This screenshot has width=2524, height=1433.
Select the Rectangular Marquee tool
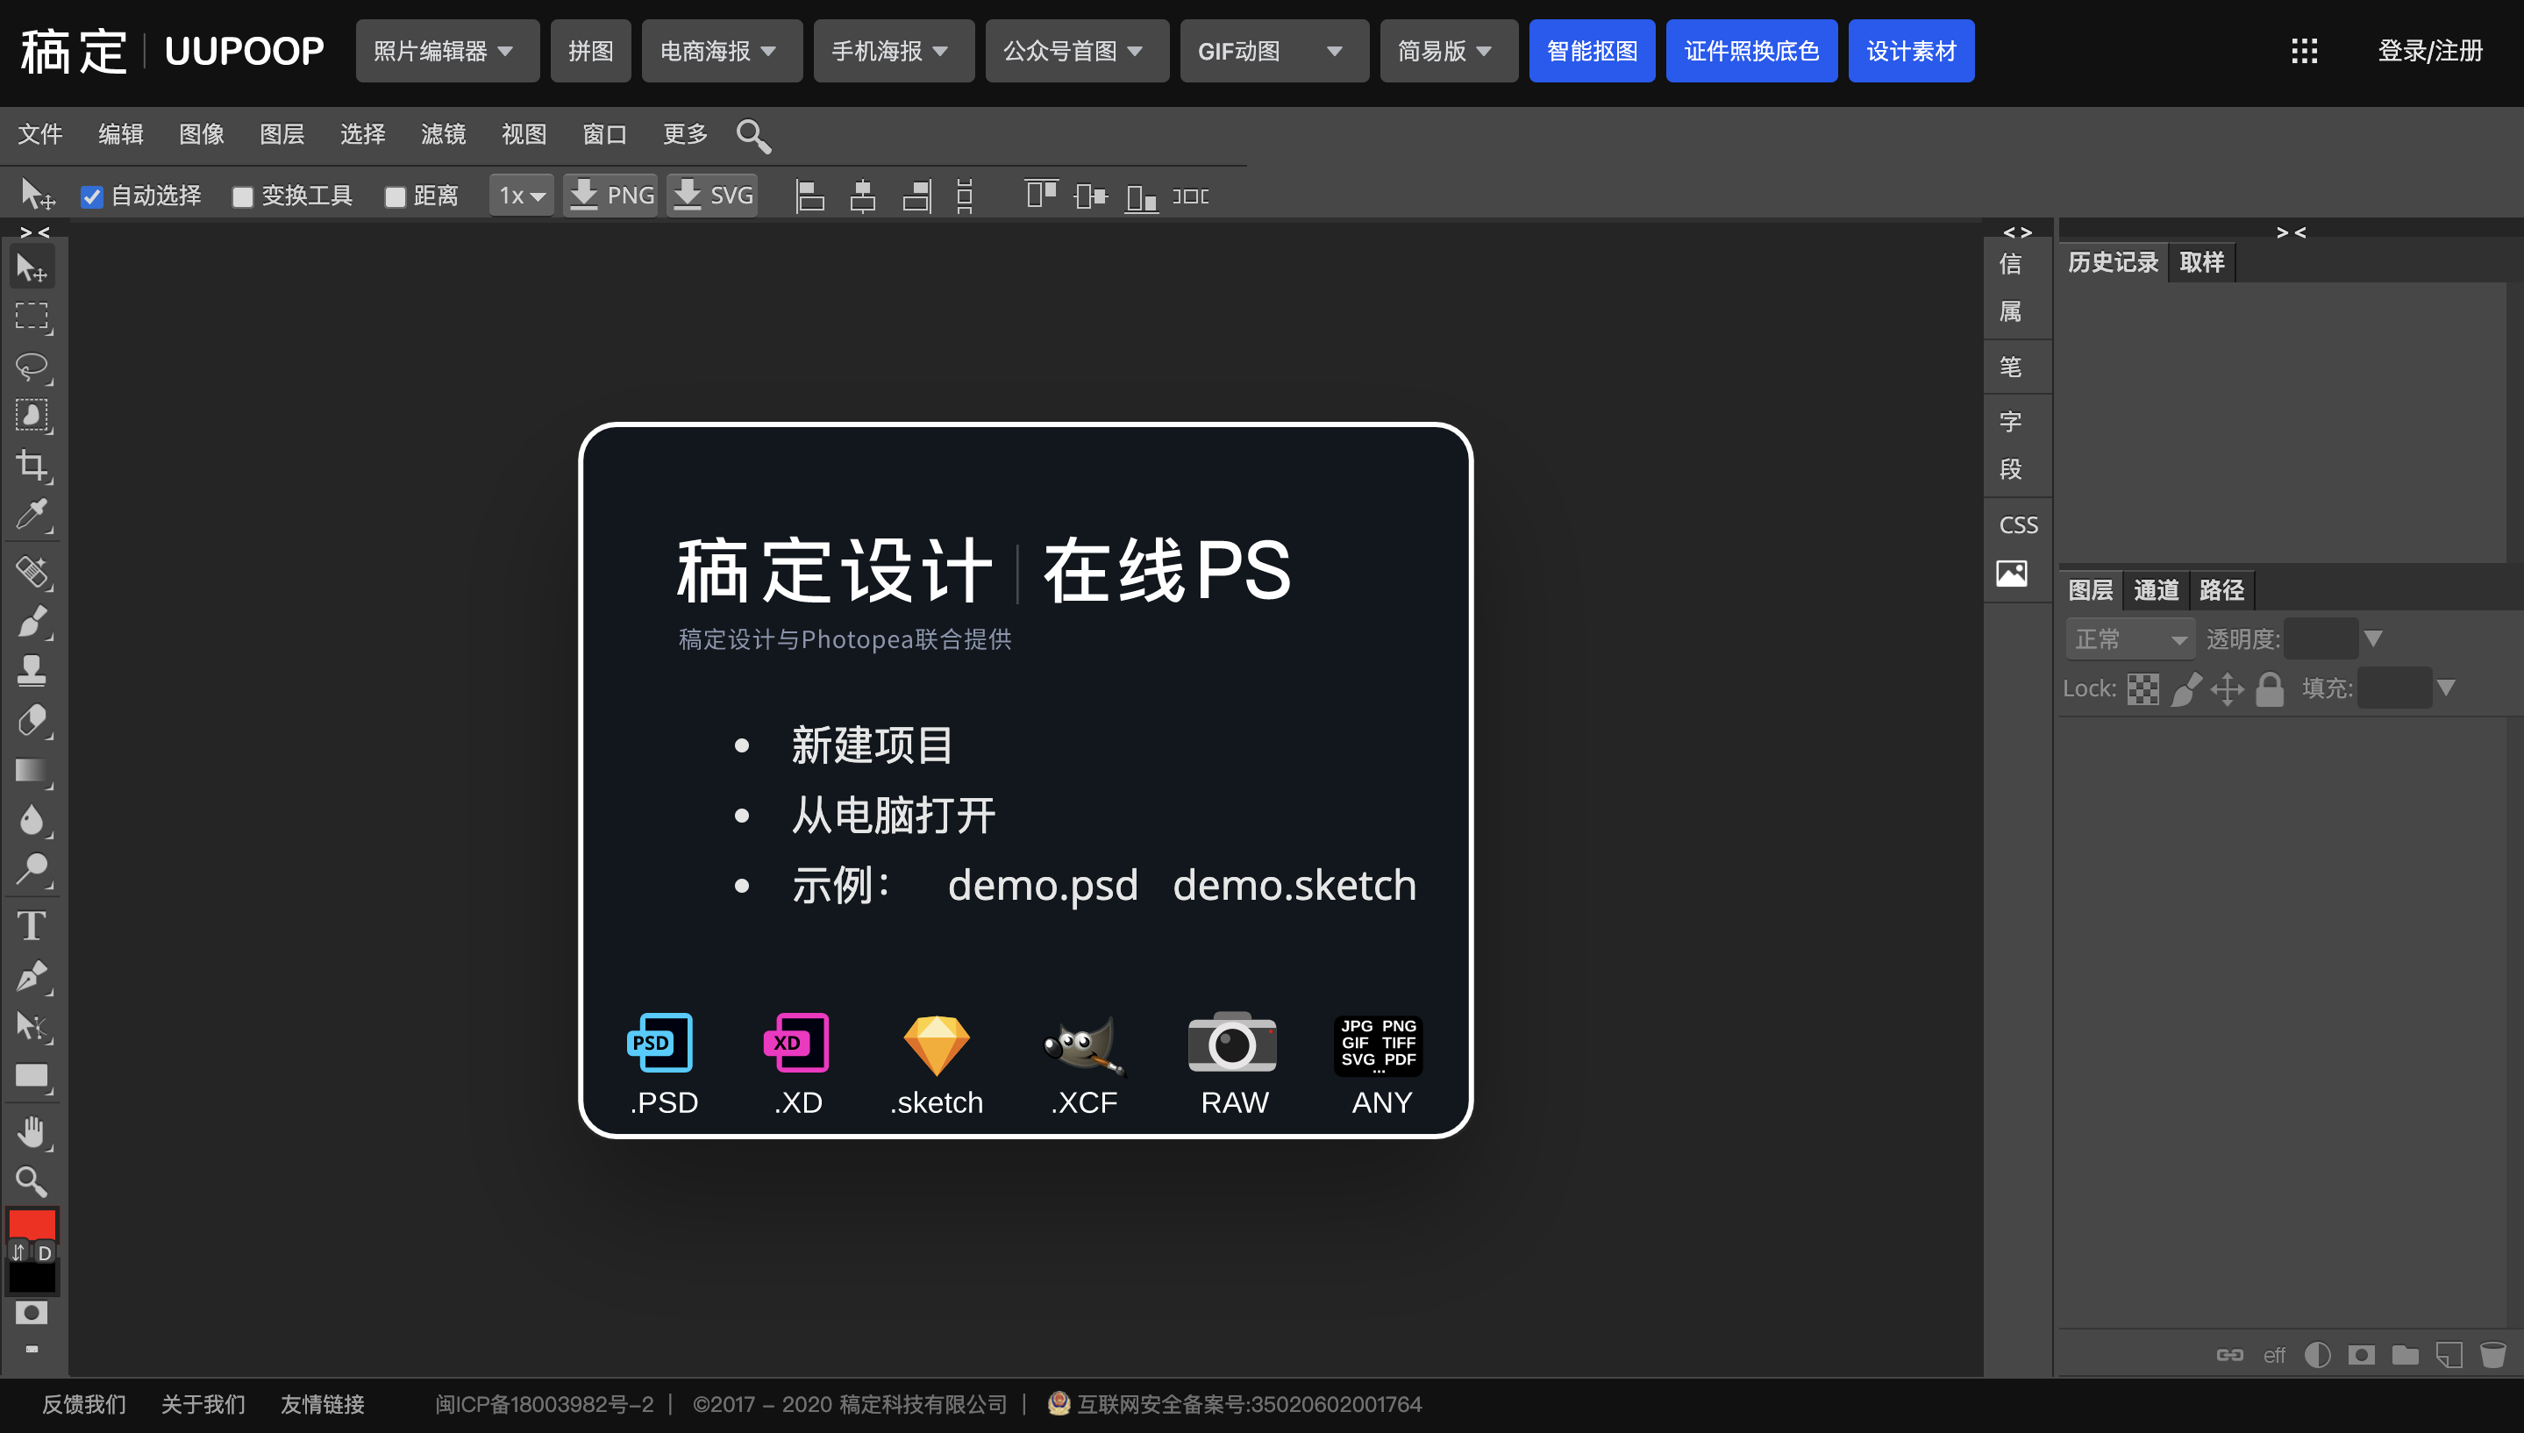coord(32,317)
